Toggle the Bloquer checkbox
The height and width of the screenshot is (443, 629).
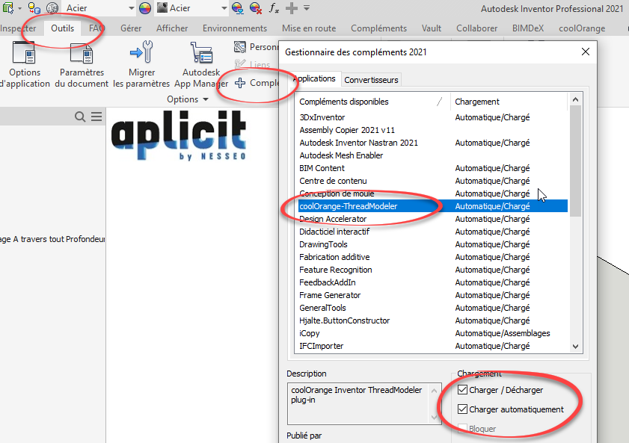point(462,429)
